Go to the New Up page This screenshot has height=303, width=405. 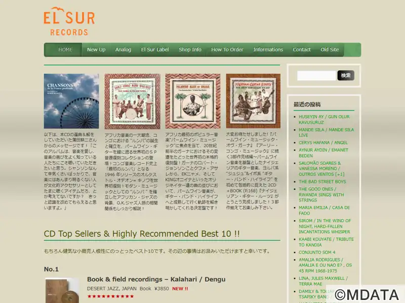pyautogui.click(x=96, y=49)
